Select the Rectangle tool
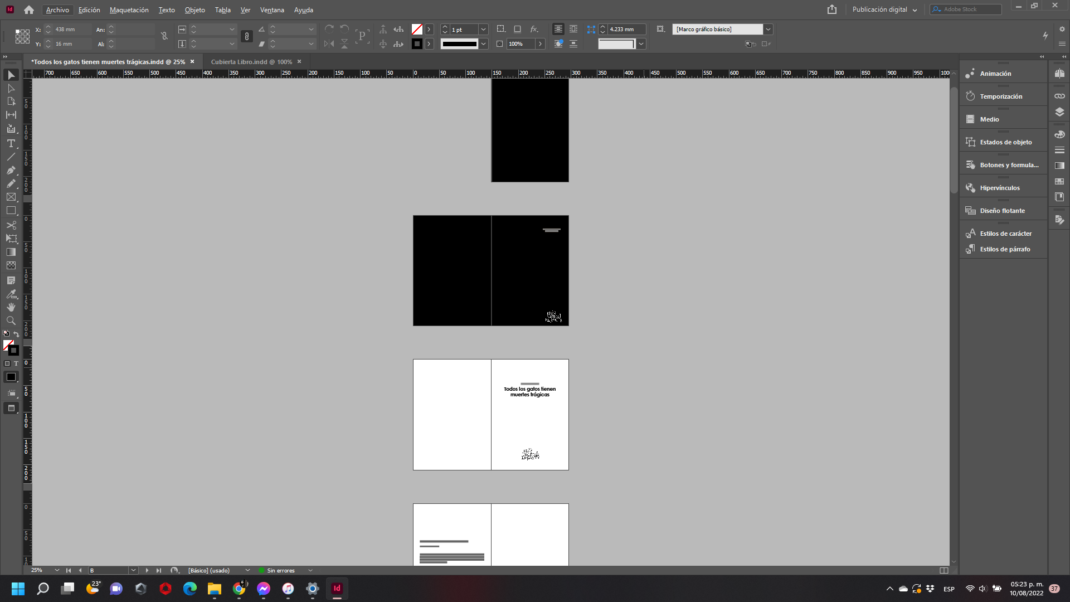This screenshot has width=1070, height=602. pos(11,211)
